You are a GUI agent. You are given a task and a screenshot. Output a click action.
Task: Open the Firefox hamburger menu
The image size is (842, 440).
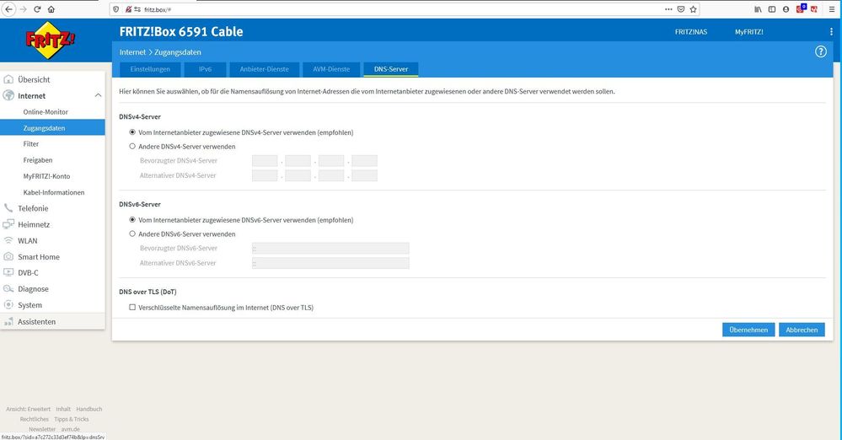pyautogui.click(x=832, y=9)
